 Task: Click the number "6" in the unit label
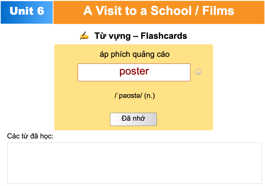[x=40, y=11]
